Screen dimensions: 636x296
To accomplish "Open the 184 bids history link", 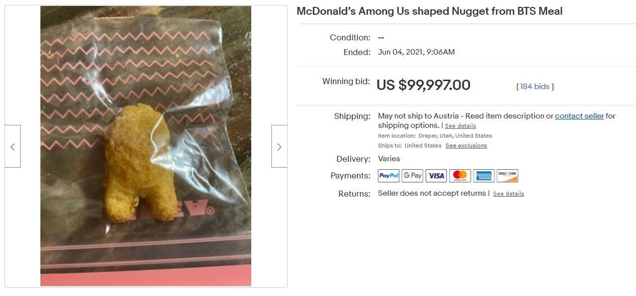I will (535, 87).
